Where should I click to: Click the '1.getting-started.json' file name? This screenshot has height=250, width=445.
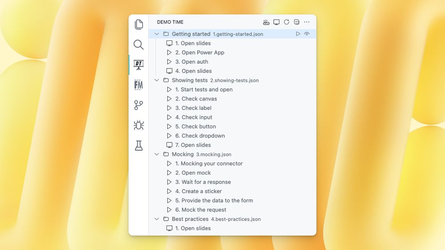(x=238, y=34)
